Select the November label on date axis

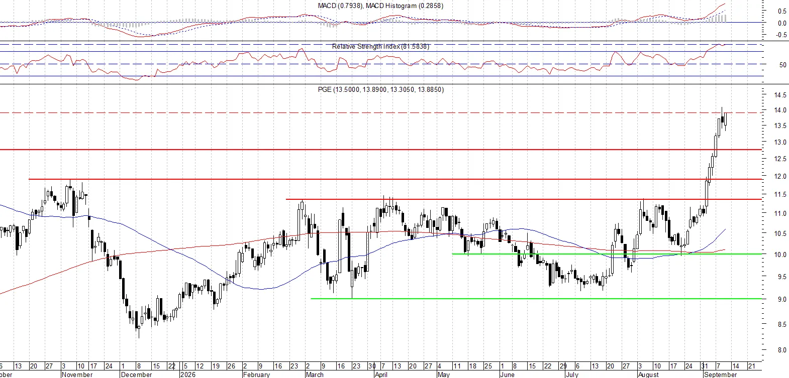tap(77, 374)
